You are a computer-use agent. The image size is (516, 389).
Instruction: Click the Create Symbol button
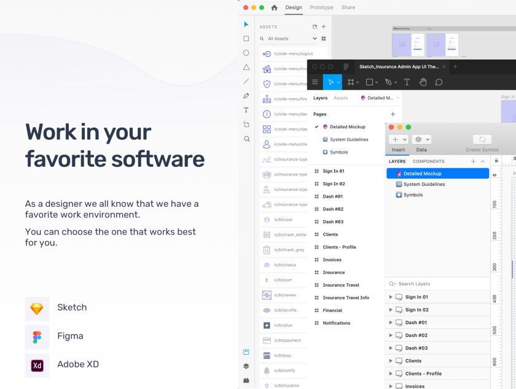point(482,144)
